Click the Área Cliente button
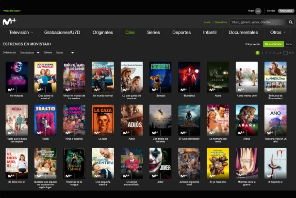This screenshot has height=198, width=296. 286,11
